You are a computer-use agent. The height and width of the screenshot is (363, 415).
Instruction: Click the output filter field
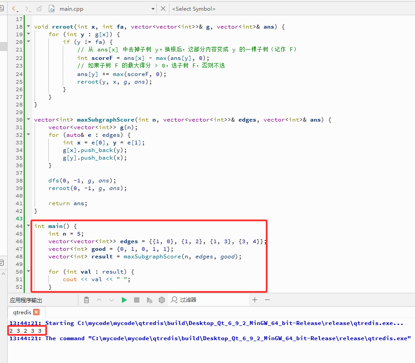point(208,300)
